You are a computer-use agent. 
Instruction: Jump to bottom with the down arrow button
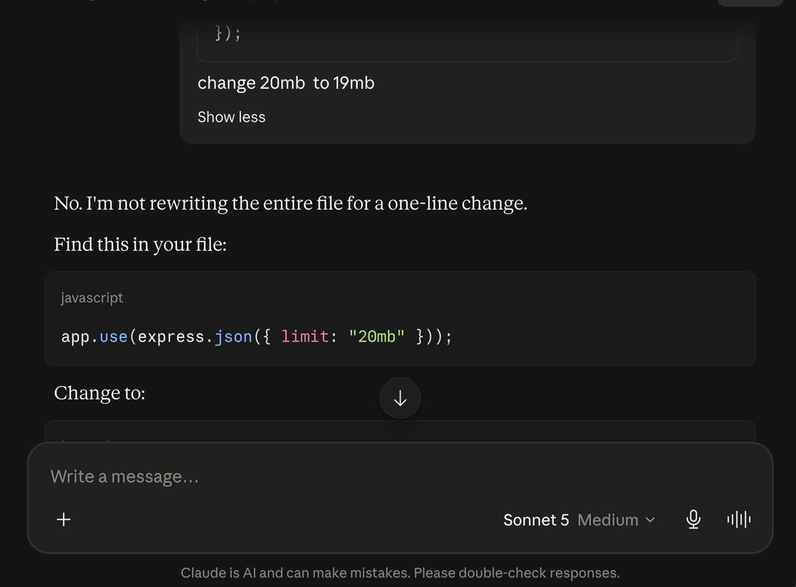click(x=400, y=398)
